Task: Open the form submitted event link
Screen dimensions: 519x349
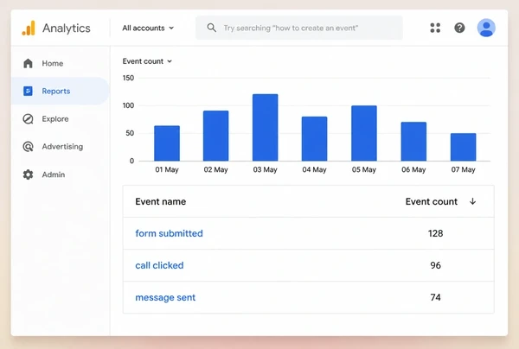Action: pyautogui.click(x=170, y=233)
